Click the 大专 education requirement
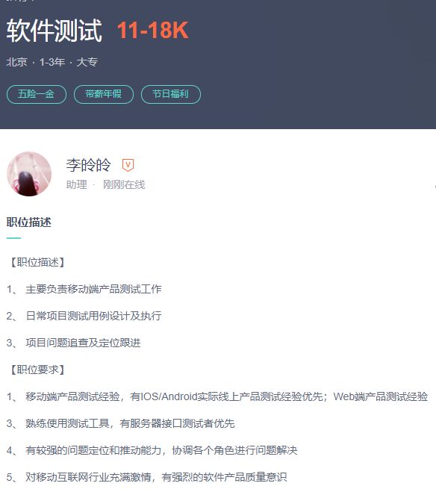The height and width of the screenshot is (489, 436). click(x=87, y=62)
